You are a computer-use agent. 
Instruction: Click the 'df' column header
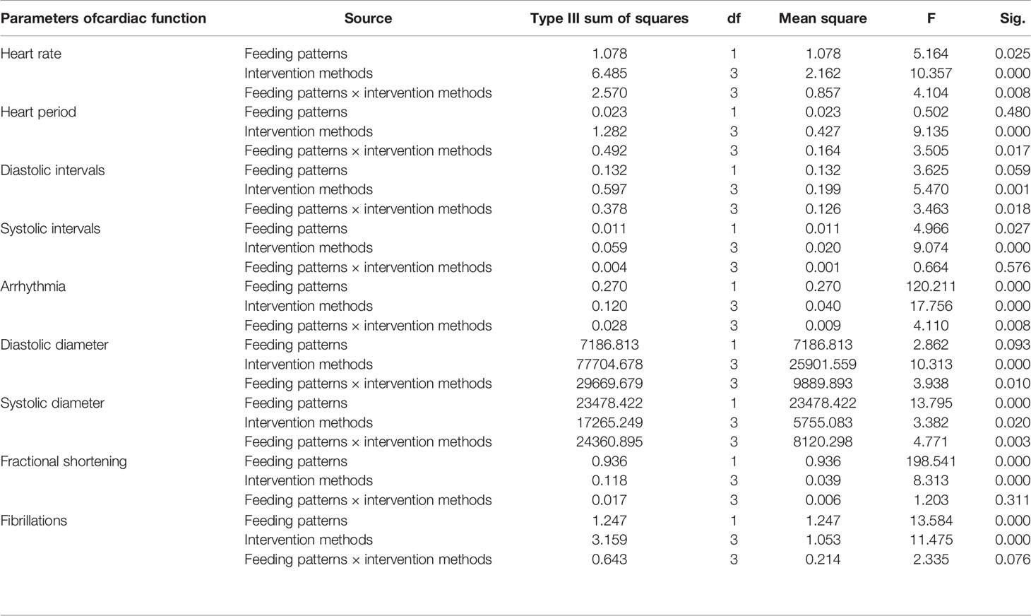[x=734, y=19]
